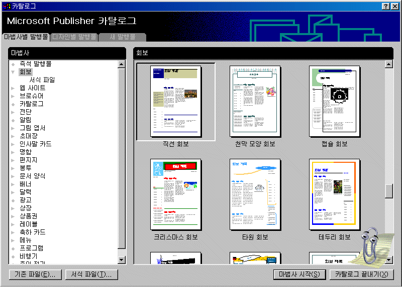Select 문서 양식 in the wizard list
The width and height of the screenshot is (402, 287).
pyautogui.click(x=32, y=176)
